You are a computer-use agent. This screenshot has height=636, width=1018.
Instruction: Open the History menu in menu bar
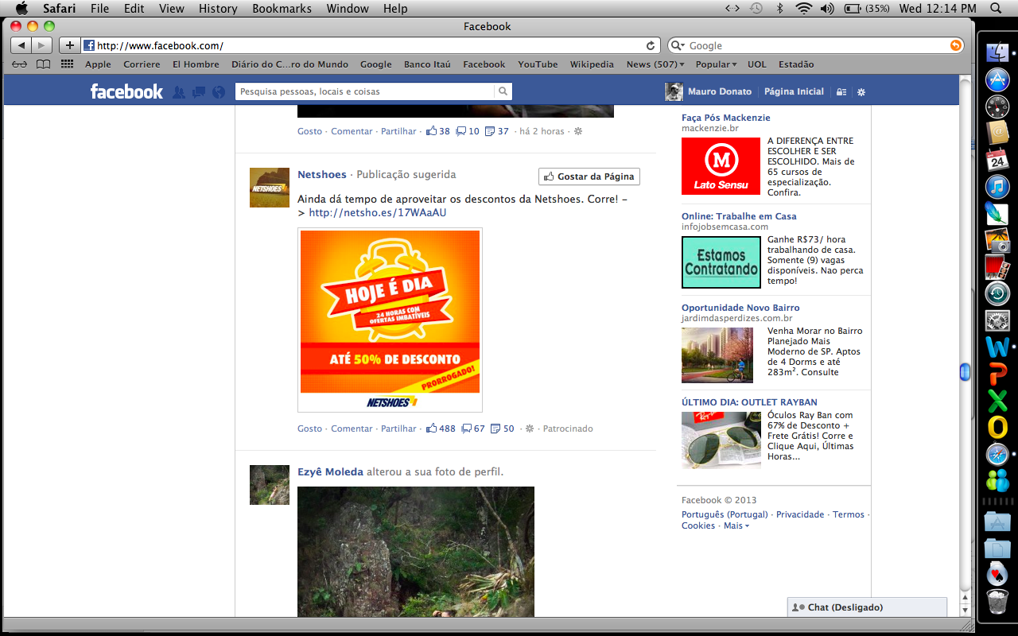click(x=217, y=9)
